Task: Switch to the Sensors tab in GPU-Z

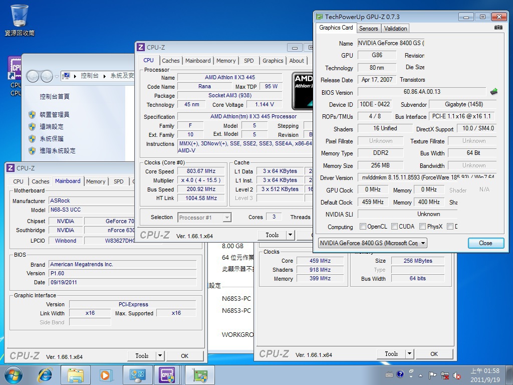Action: 369,29
